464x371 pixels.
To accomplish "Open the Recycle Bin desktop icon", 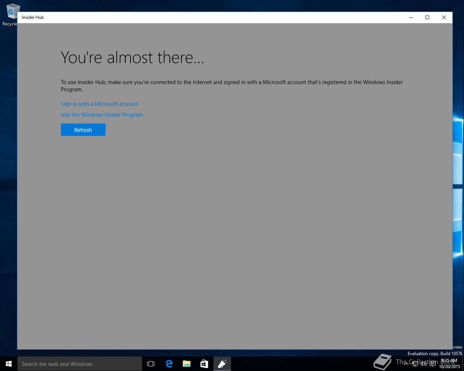I will click(x=11, y=15).
